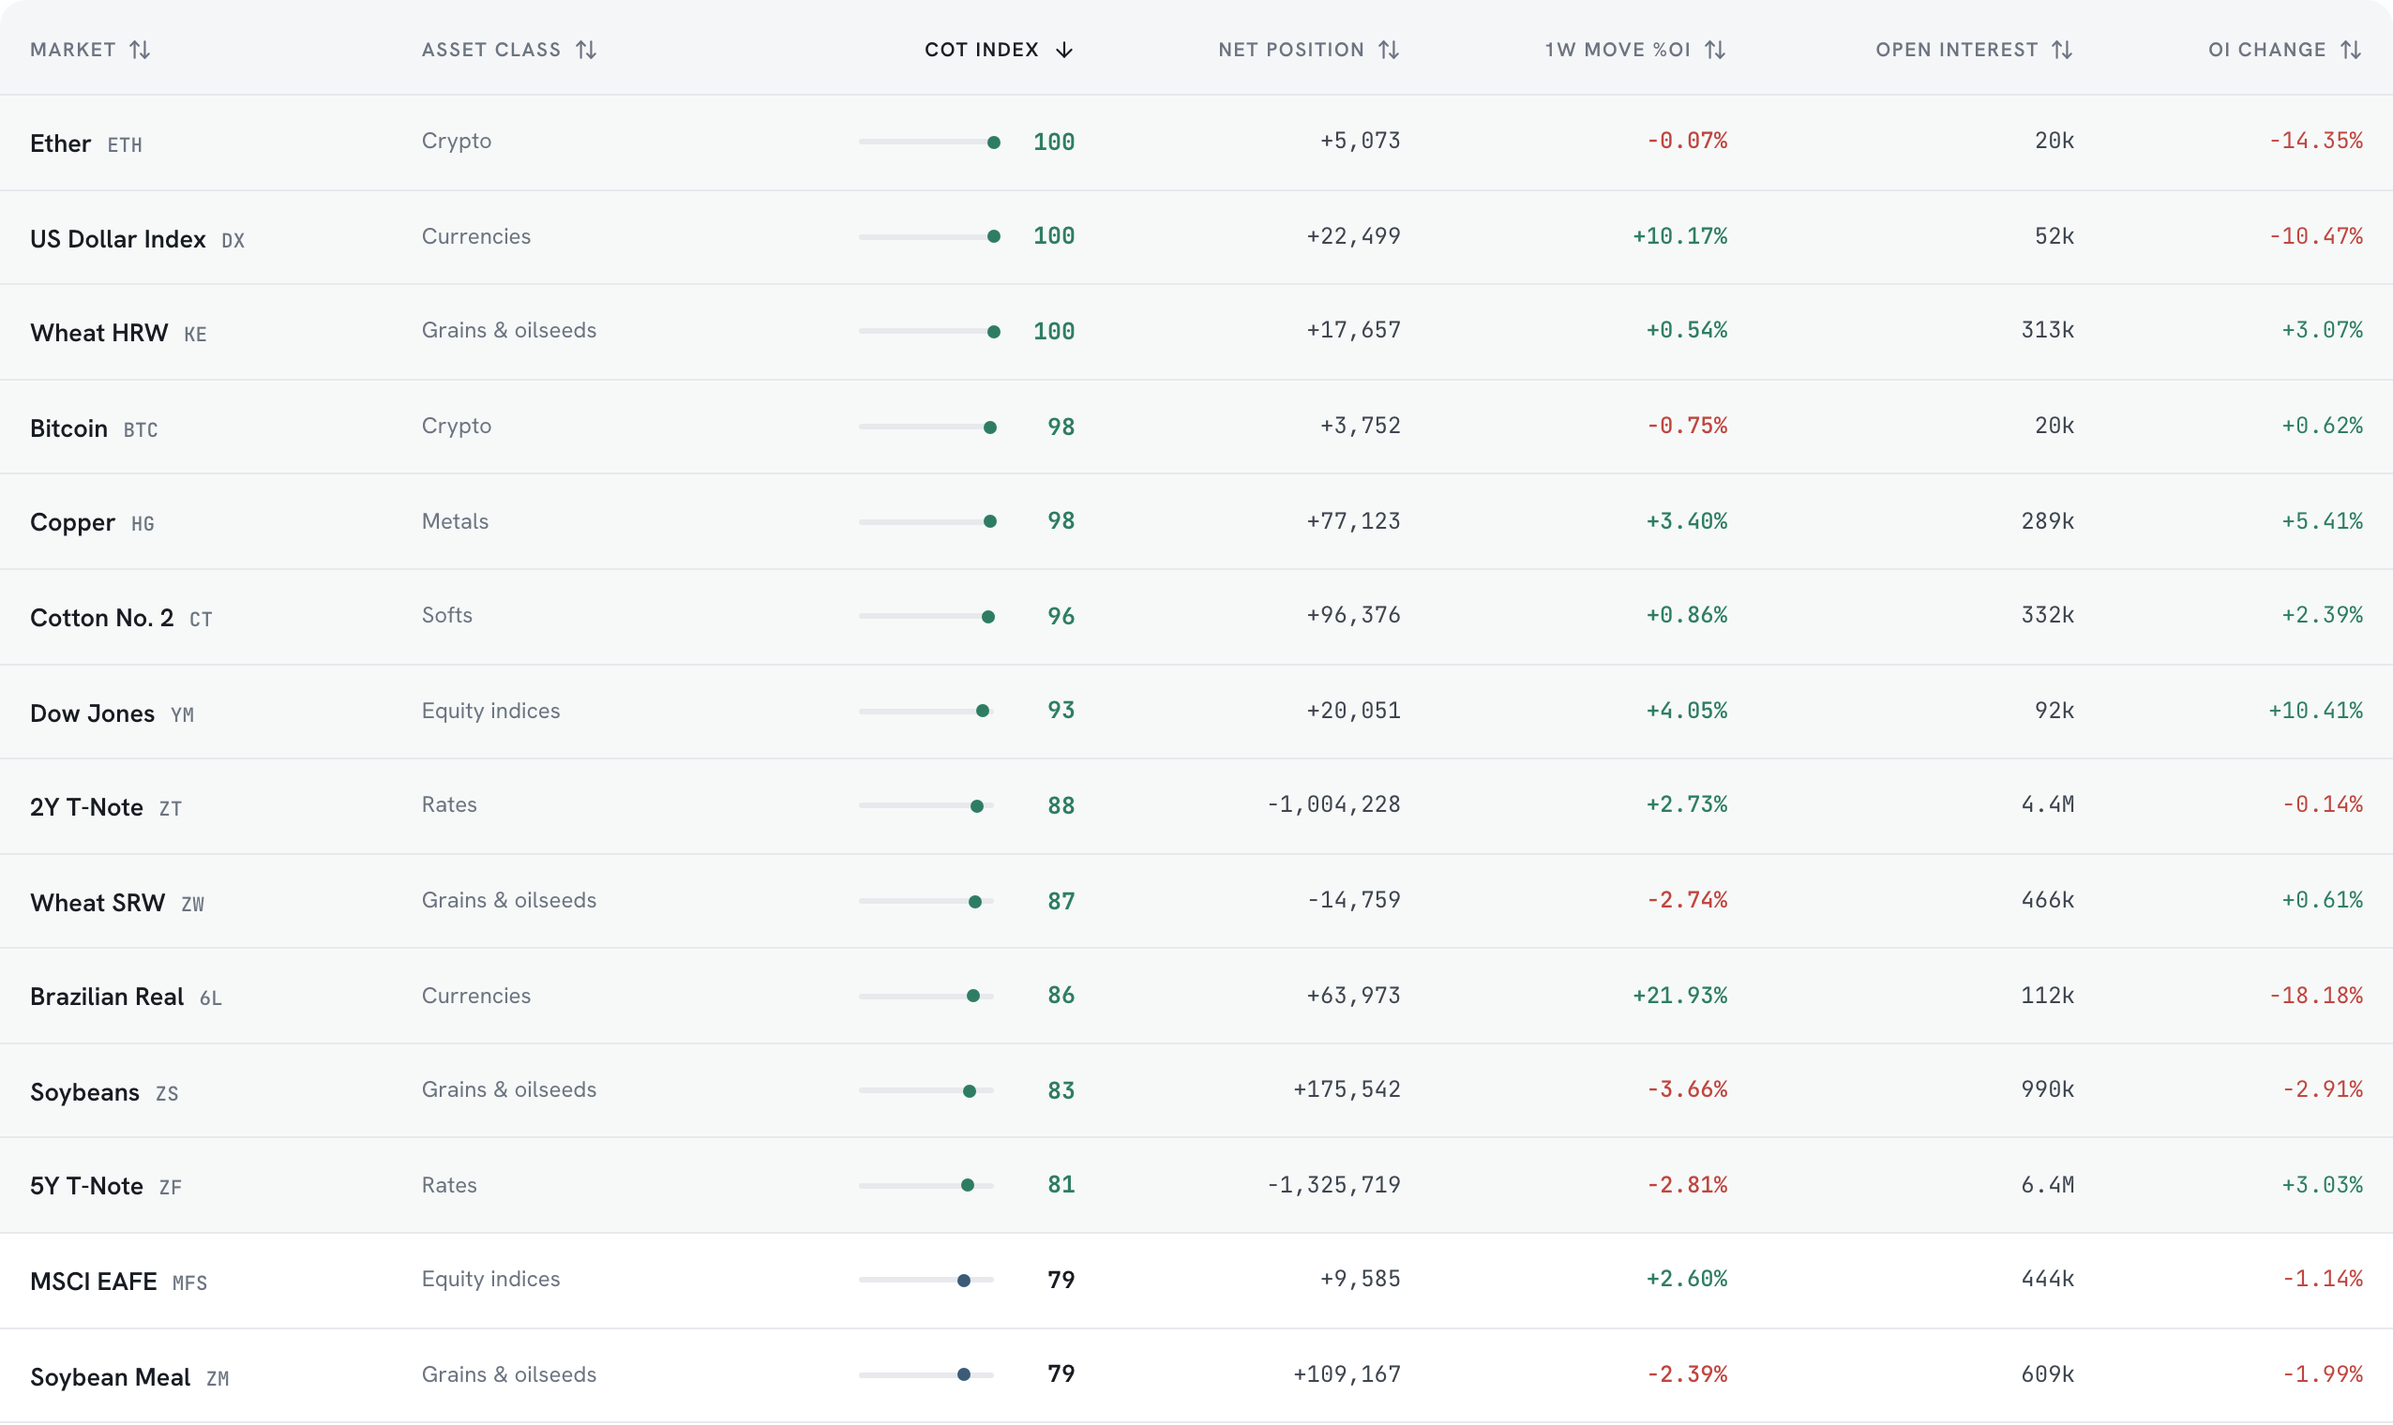Open the US Dollar Index market name
This screenshot has width=2393, height=1425.
click(x=118, y=239)
